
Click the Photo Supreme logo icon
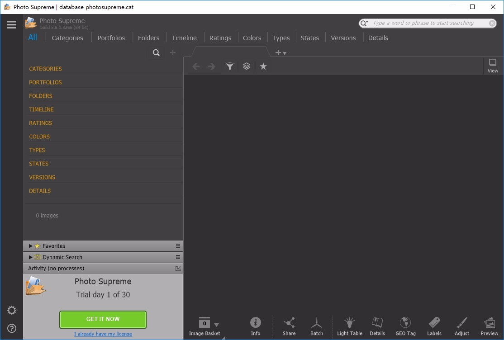[31, 23]
